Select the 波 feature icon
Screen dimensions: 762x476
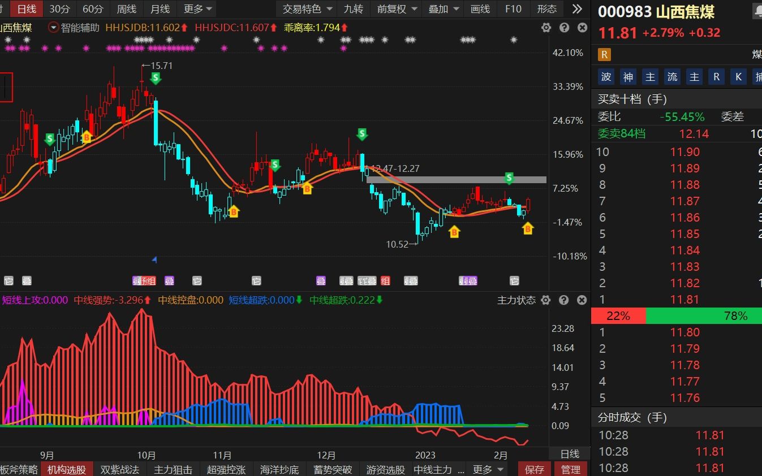click(x=606, y=77)
